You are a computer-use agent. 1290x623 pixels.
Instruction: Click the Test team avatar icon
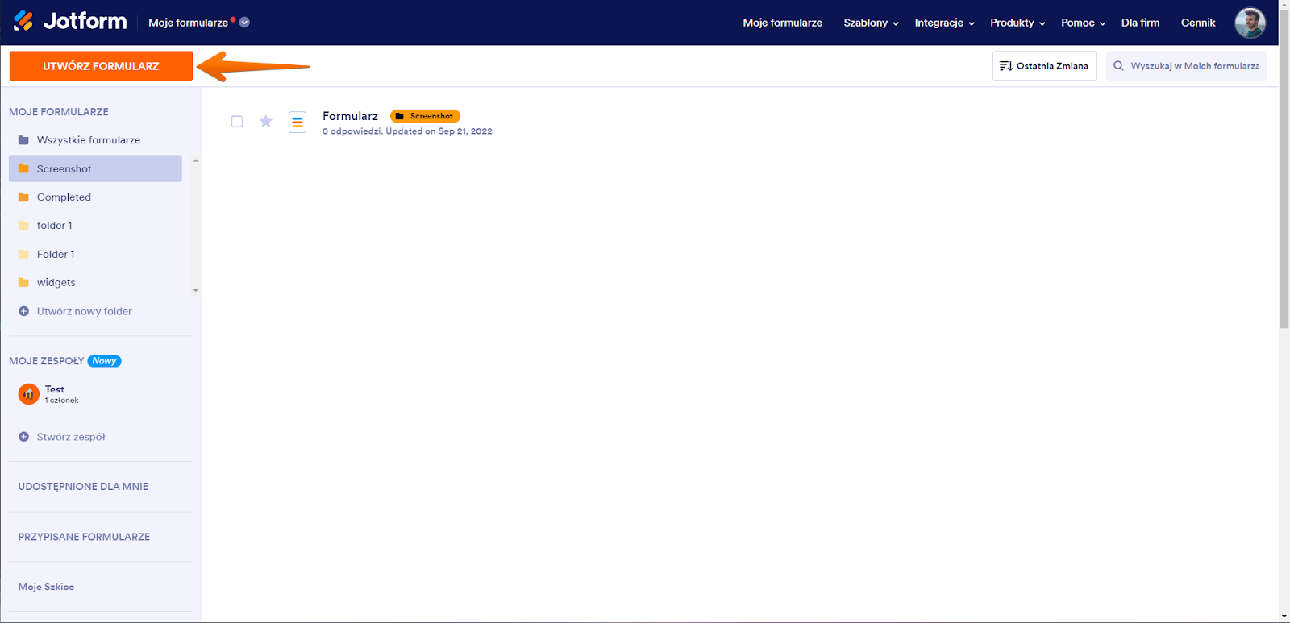pos(28,394)
